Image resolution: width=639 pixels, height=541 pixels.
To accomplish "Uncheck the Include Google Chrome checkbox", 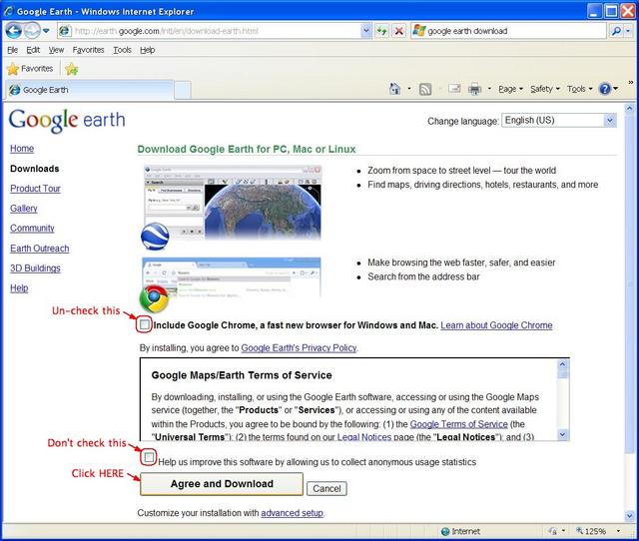I will click(144, 324).
